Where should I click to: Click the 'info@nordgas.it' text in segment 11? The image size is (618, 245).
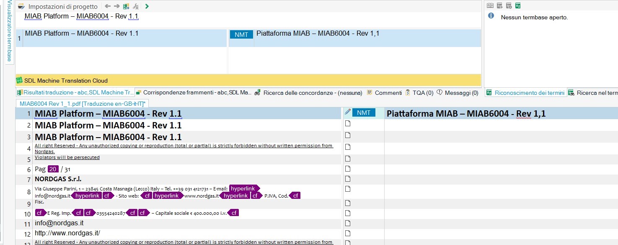pyautogui.click(x=59, y=223)
